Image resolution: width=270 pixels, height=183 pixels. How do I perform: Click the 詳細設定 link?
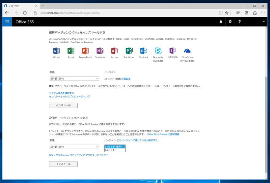126,79
